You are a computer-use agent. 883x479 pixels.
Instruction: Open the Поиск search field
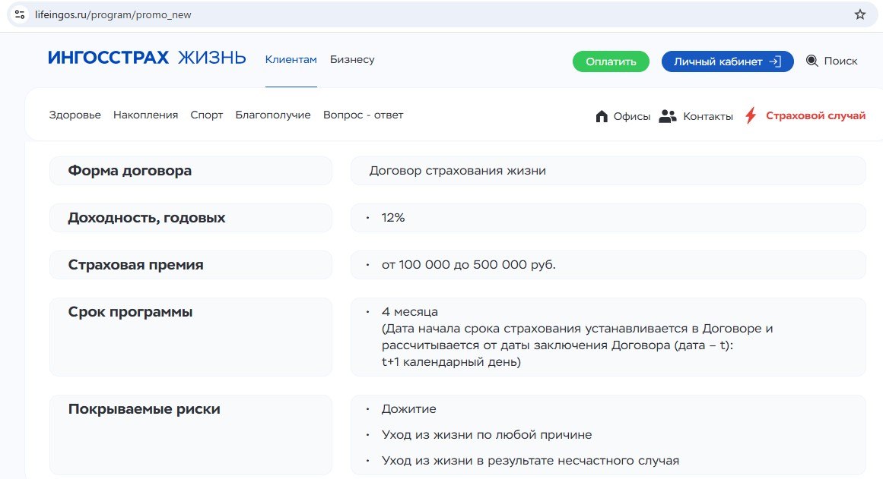pyautogui.click(x=840, y=61)
